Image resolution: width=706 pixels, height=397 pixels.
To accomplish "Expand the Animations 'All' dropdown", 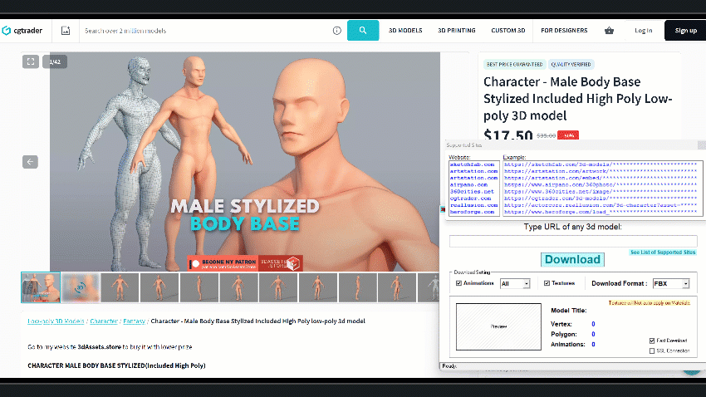I will pyautogui.click(x=515, y=283).
